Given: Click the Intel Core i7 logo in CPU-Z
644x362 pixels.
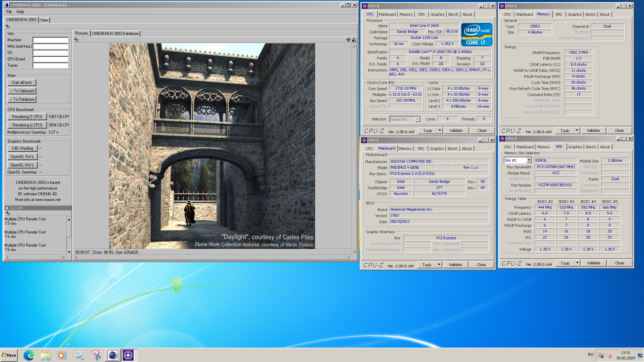Looking at the screenshot, I should 476,35.
